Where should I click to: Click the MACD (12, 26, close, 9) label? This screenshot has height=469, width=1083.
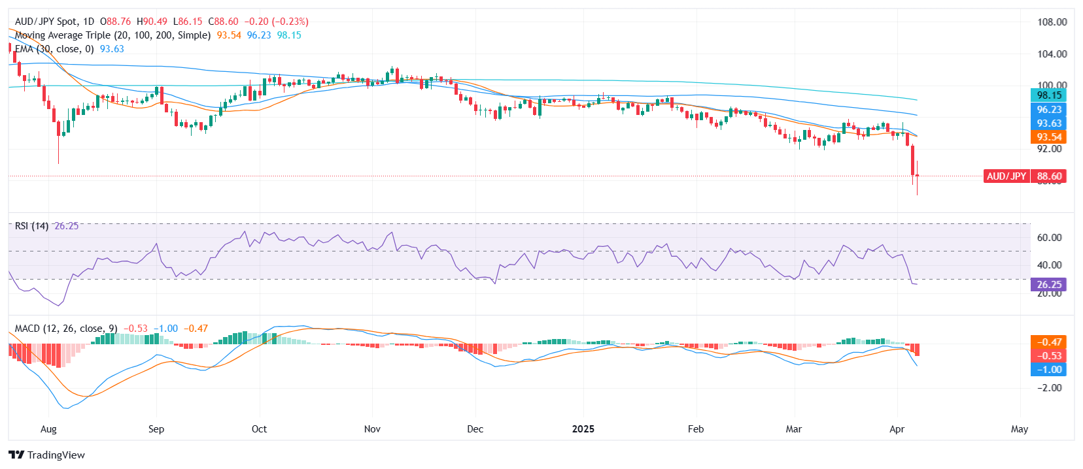[66, 329]
